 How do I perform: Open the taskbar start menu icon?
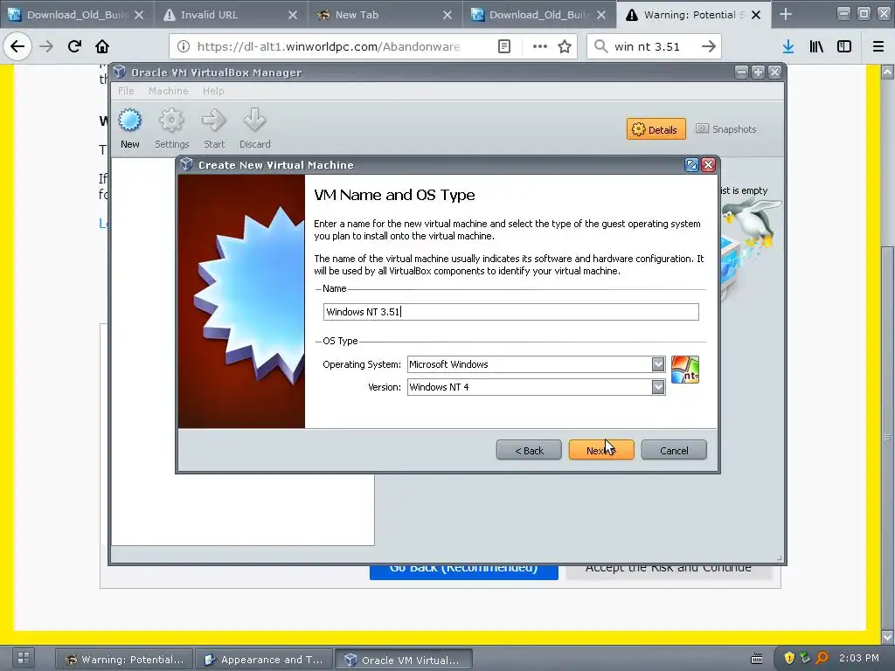pyautogui.click(x=24, y=658)
